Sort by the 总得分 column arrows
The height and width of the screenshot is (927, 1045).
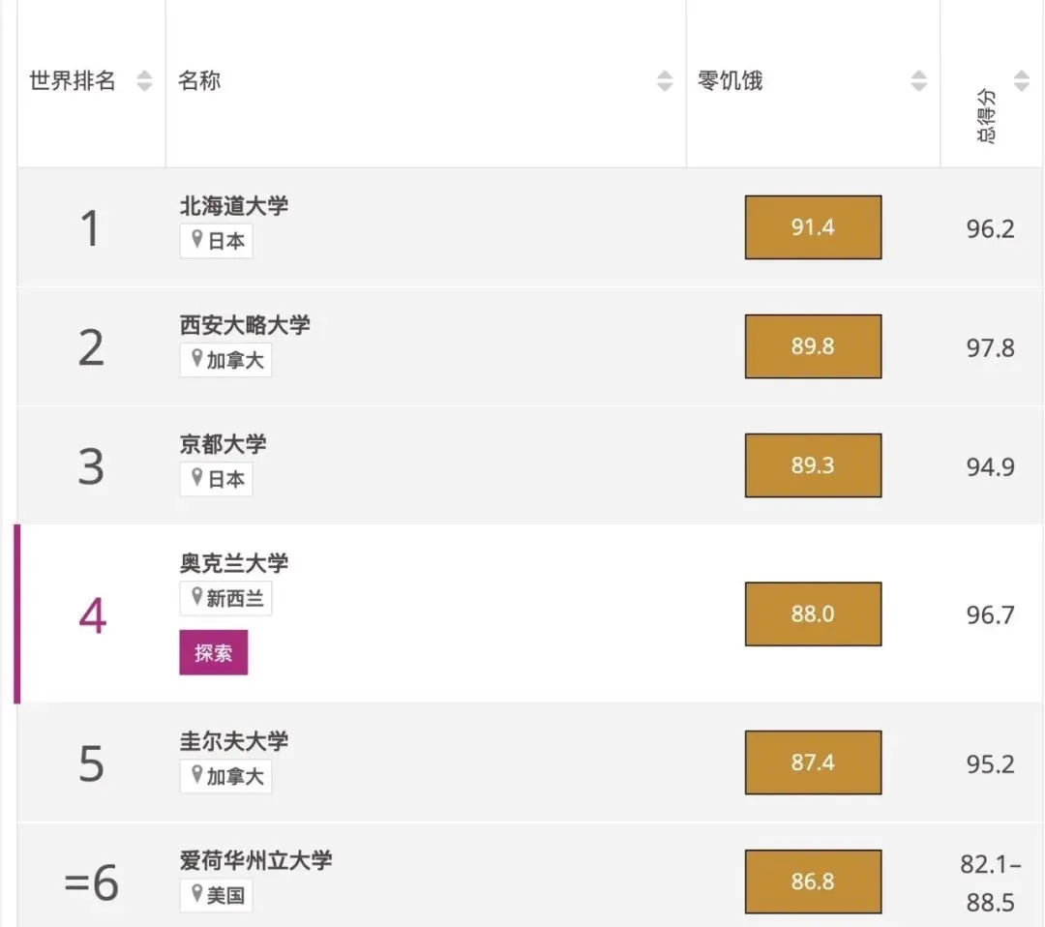[x=1022, y=81]
